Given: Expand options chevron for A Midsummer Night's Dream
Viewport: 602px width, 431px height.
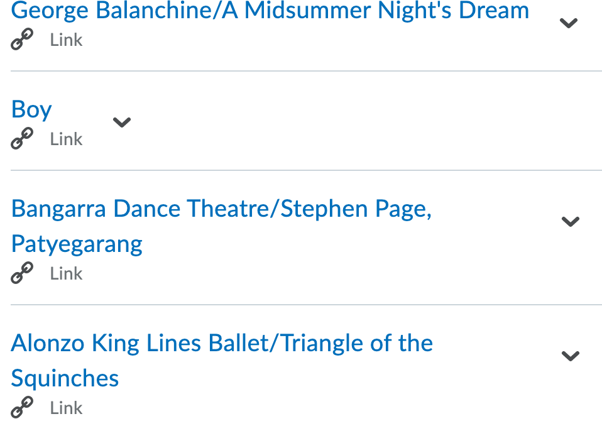Looking at the screenshot, I should pos(569,23).
